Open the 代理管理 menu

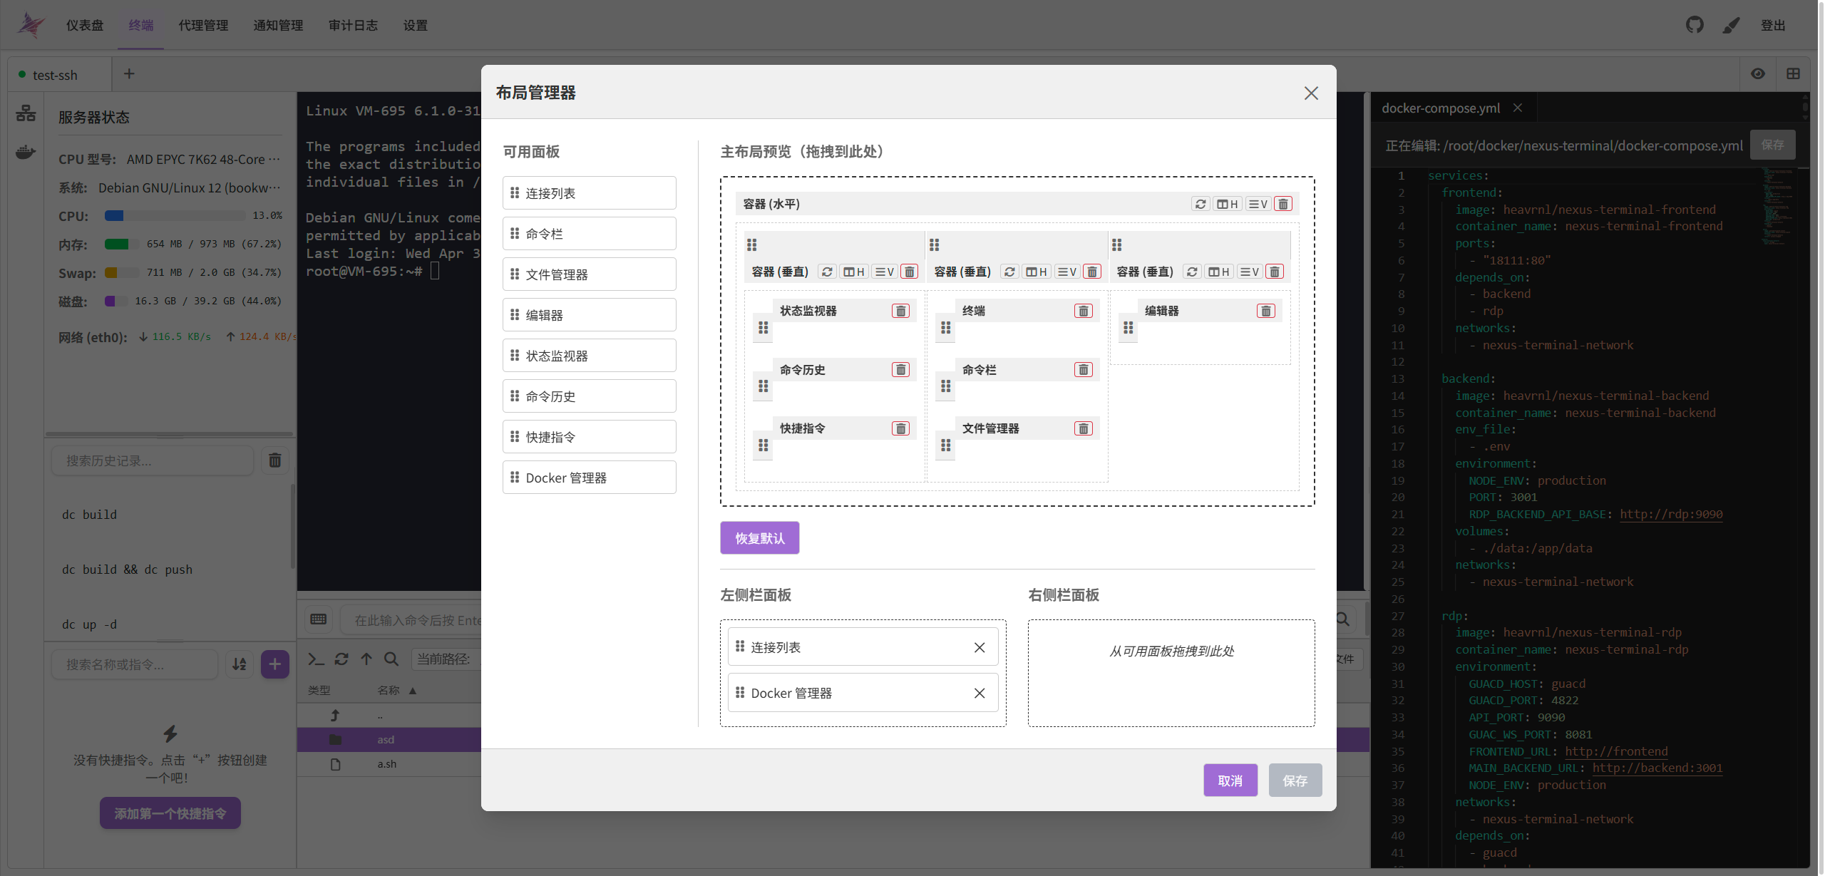pyautogui.click(x=203, y=25)
